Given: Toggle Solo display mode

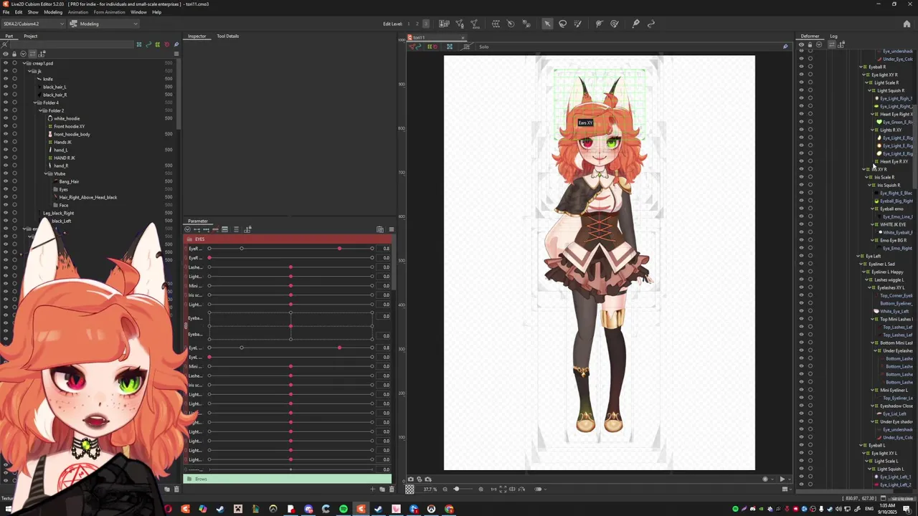Looking at the screenshot, I should pos(484,47).
